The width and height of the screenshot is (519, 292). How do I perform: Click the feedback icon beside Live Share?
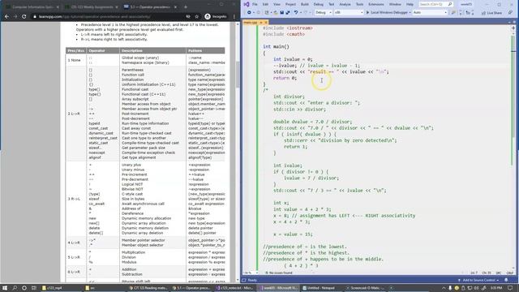(510, 13)
